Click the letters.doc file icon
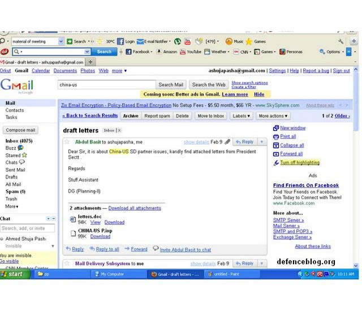This screenshot has height=336, width=362. click(x=73, y=219)
